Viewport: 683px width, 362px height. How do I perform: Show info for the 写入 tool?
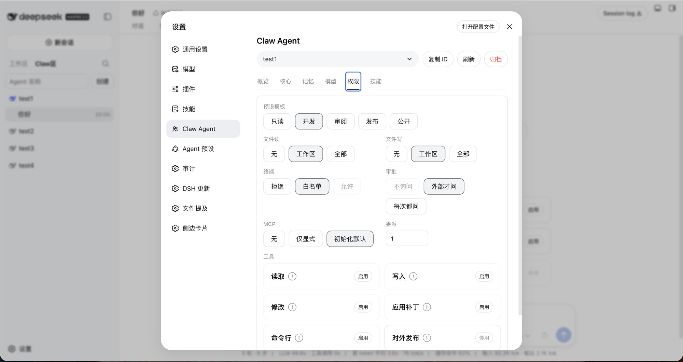[x=413, y=276]
